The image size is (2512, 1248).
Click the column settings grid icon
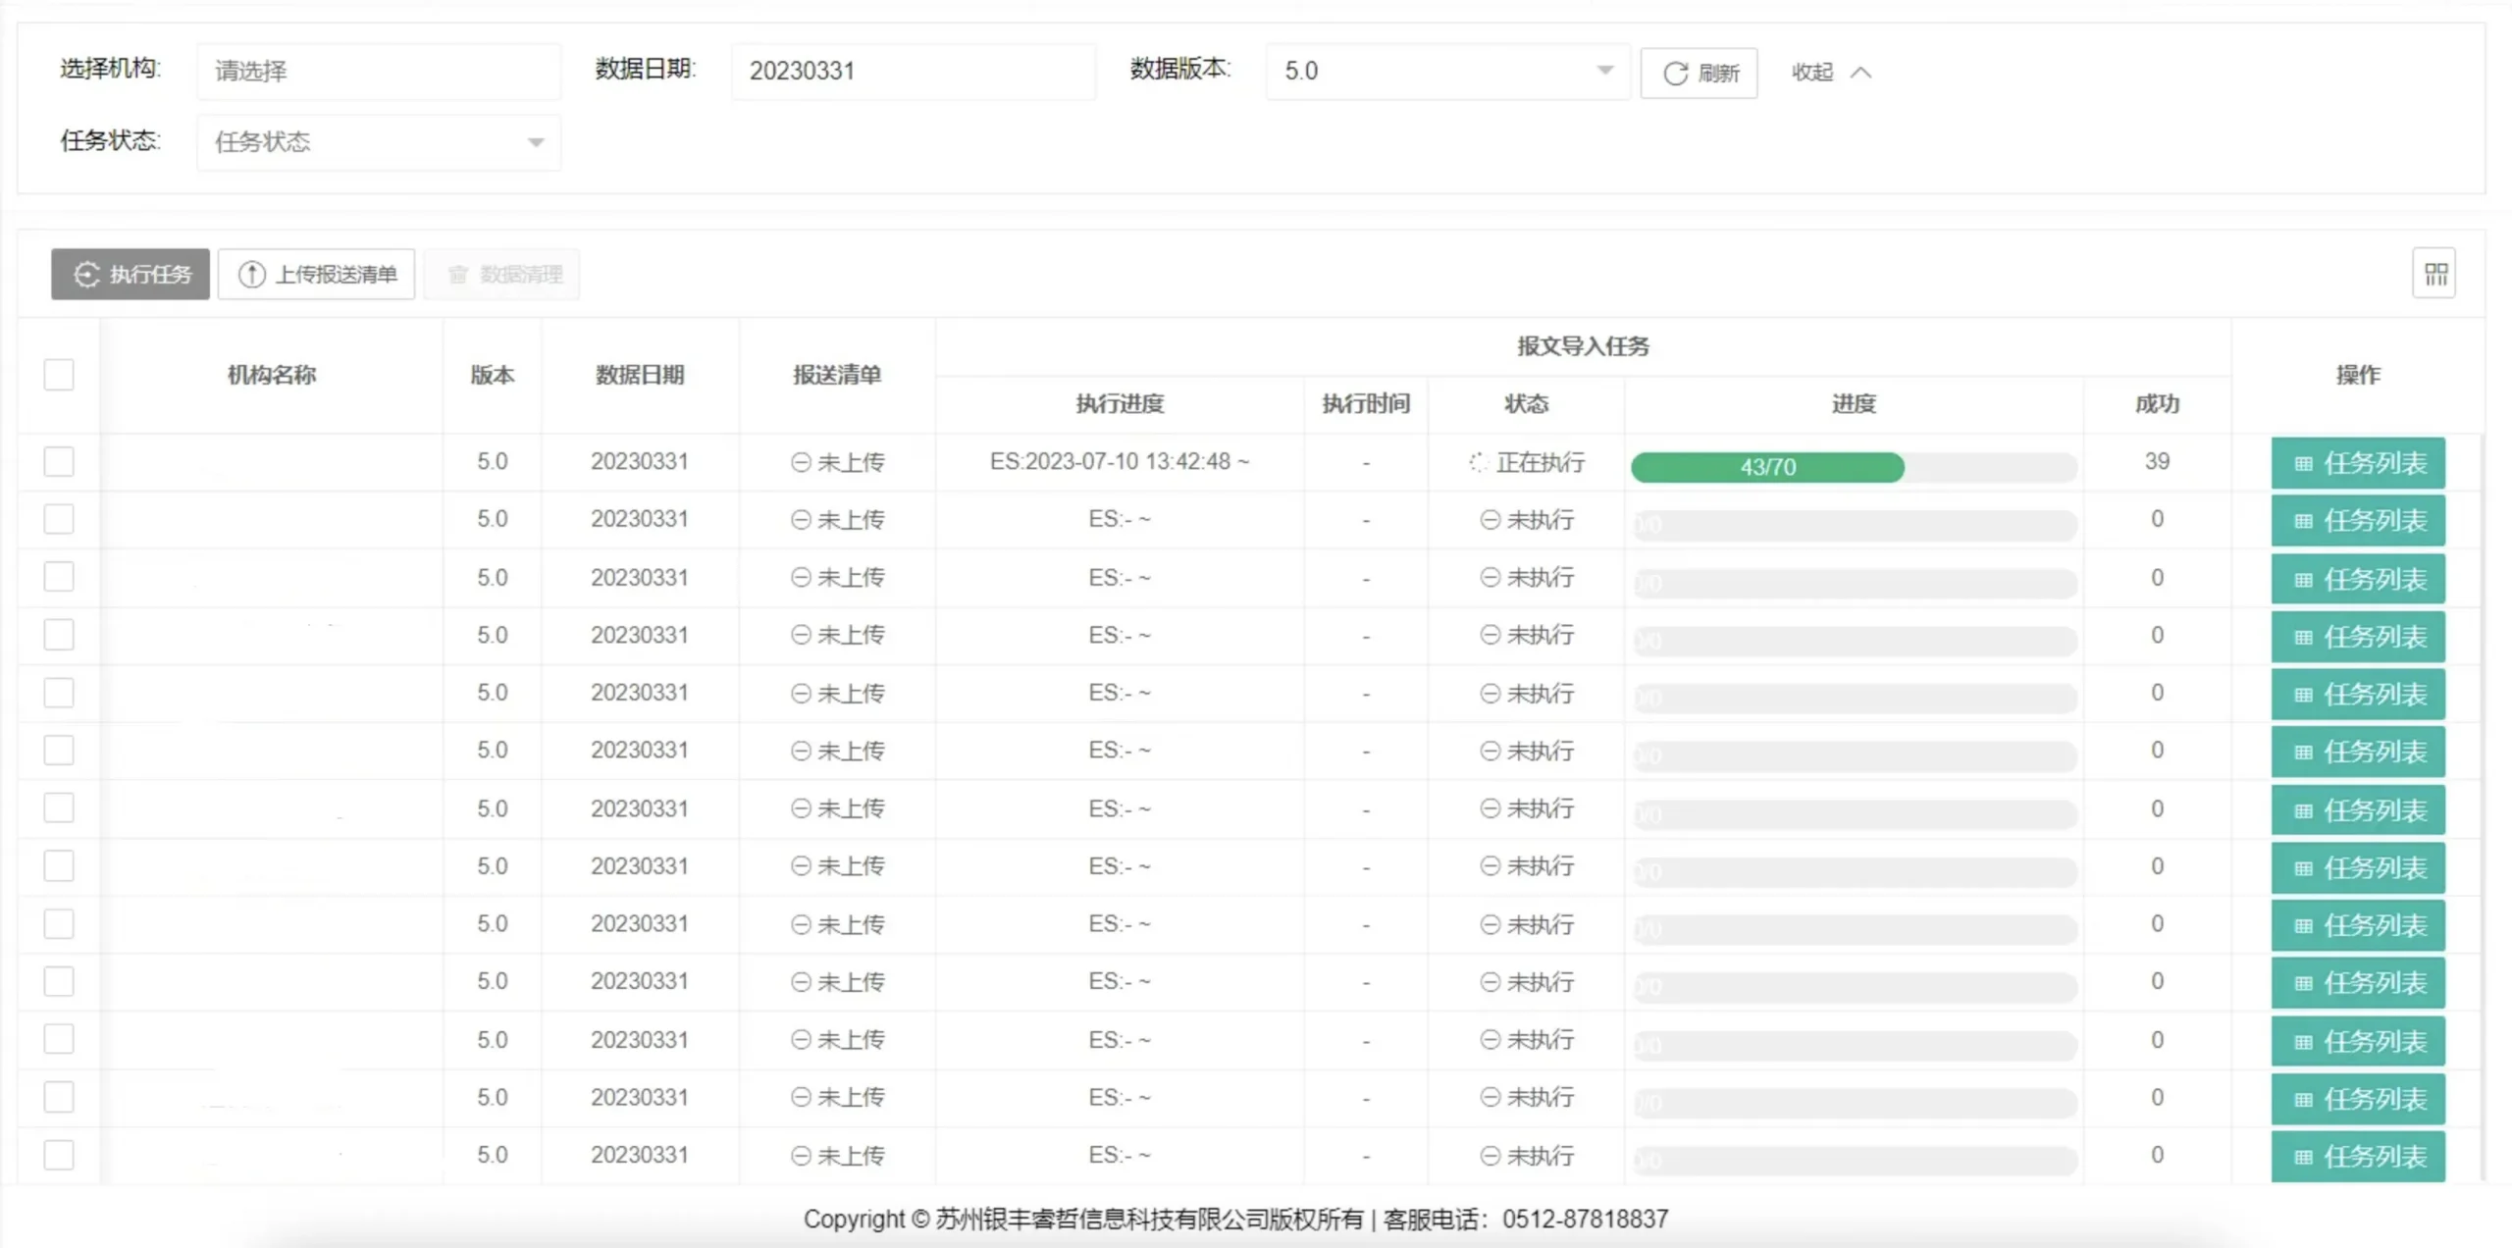click(2435, 274)
